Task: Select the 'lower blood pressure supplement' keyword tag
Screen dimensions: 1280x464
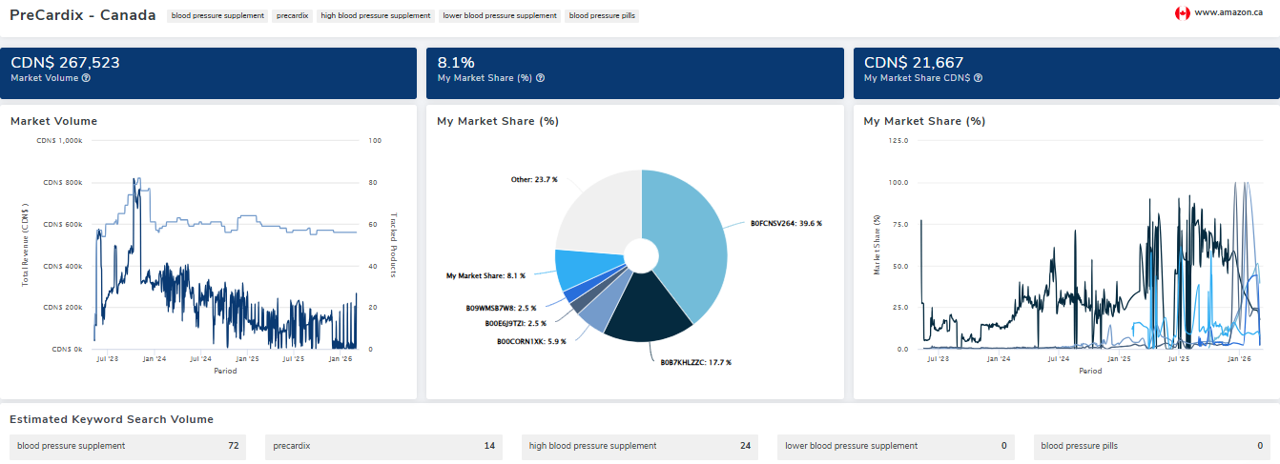Action: (x=500, y=16)
